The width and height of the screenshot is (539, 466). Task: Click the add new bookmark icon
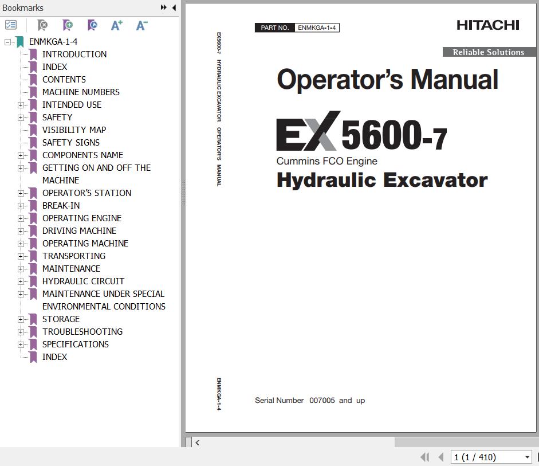68,25
